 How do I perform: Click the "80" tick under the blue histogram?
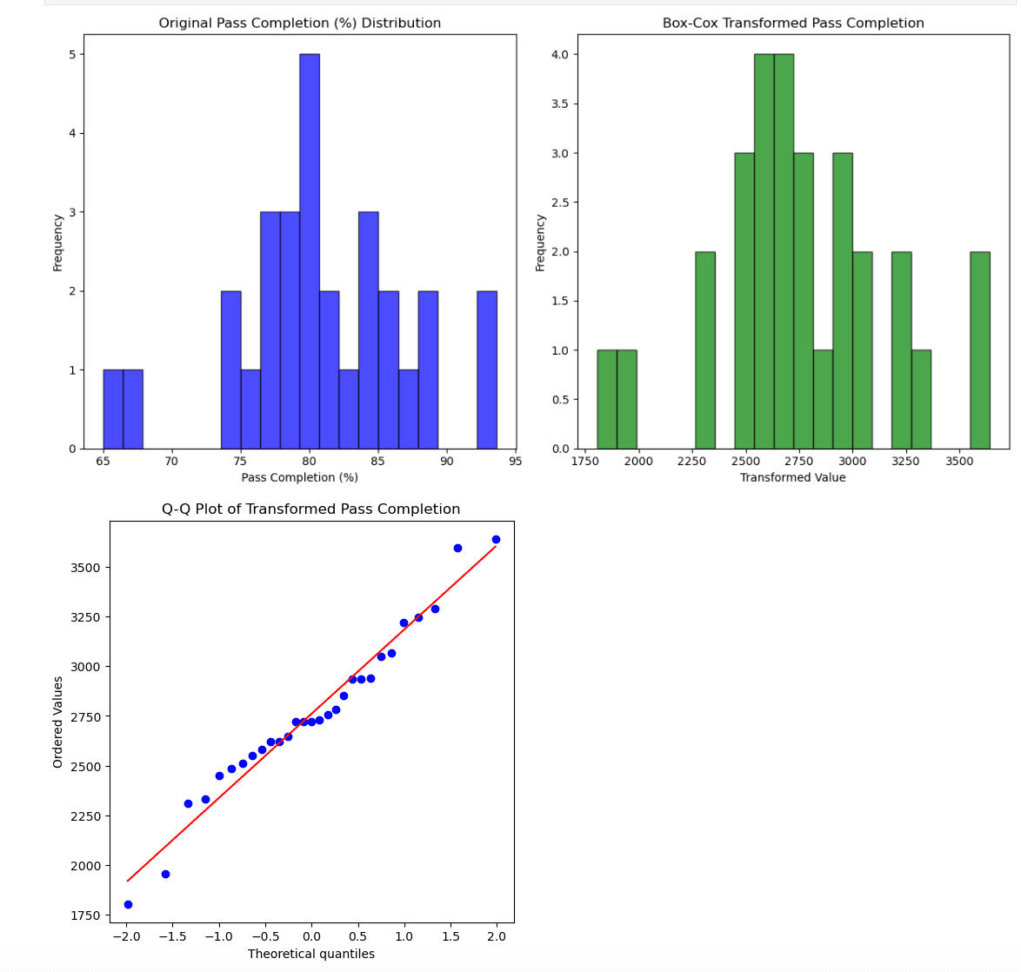[310, 461]
